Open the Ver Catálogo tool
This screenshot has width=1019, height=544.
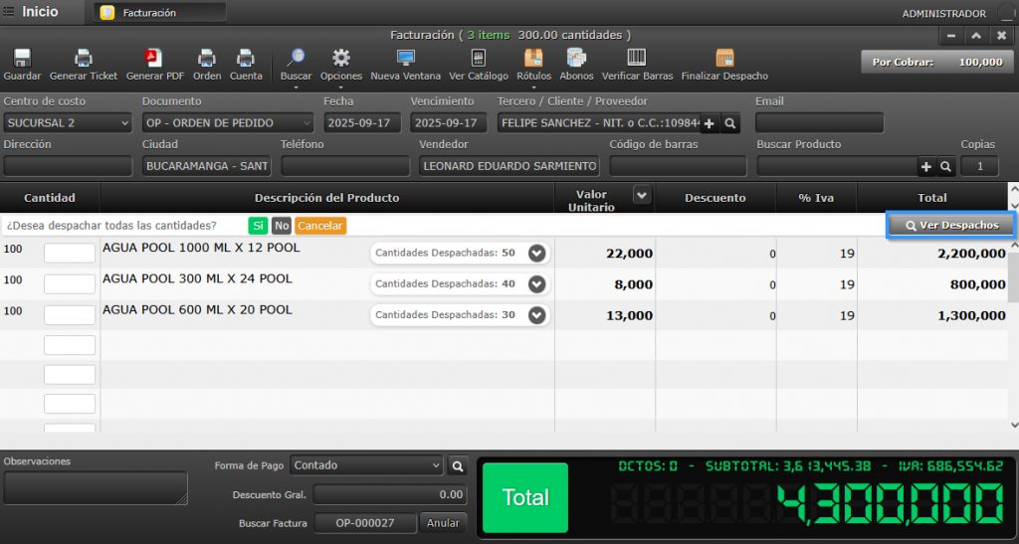point(479,59)
